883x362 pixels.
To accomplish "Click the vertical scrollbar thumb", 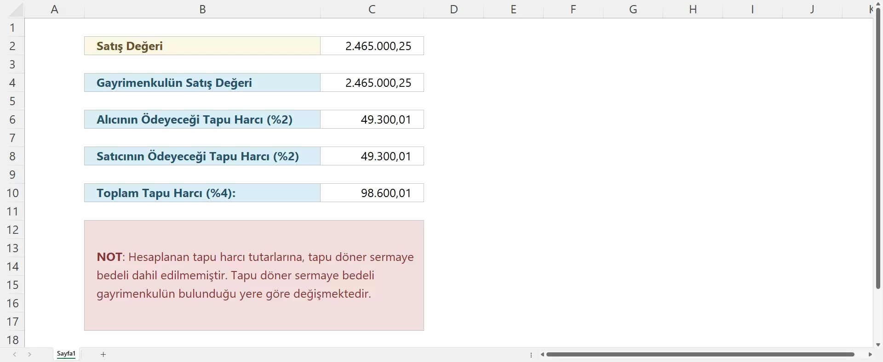I will (x=878, y=147).
